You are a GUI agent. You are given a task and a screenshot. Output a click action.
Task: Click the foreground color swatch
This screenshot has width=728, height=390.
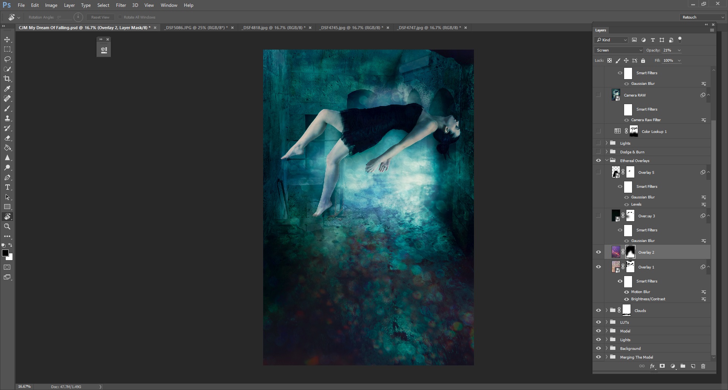tap(6, 254)
